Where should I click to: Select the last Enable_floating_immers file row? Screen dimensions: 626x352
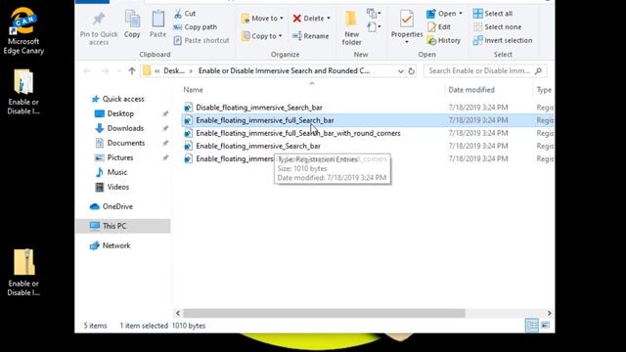point(234,158)
